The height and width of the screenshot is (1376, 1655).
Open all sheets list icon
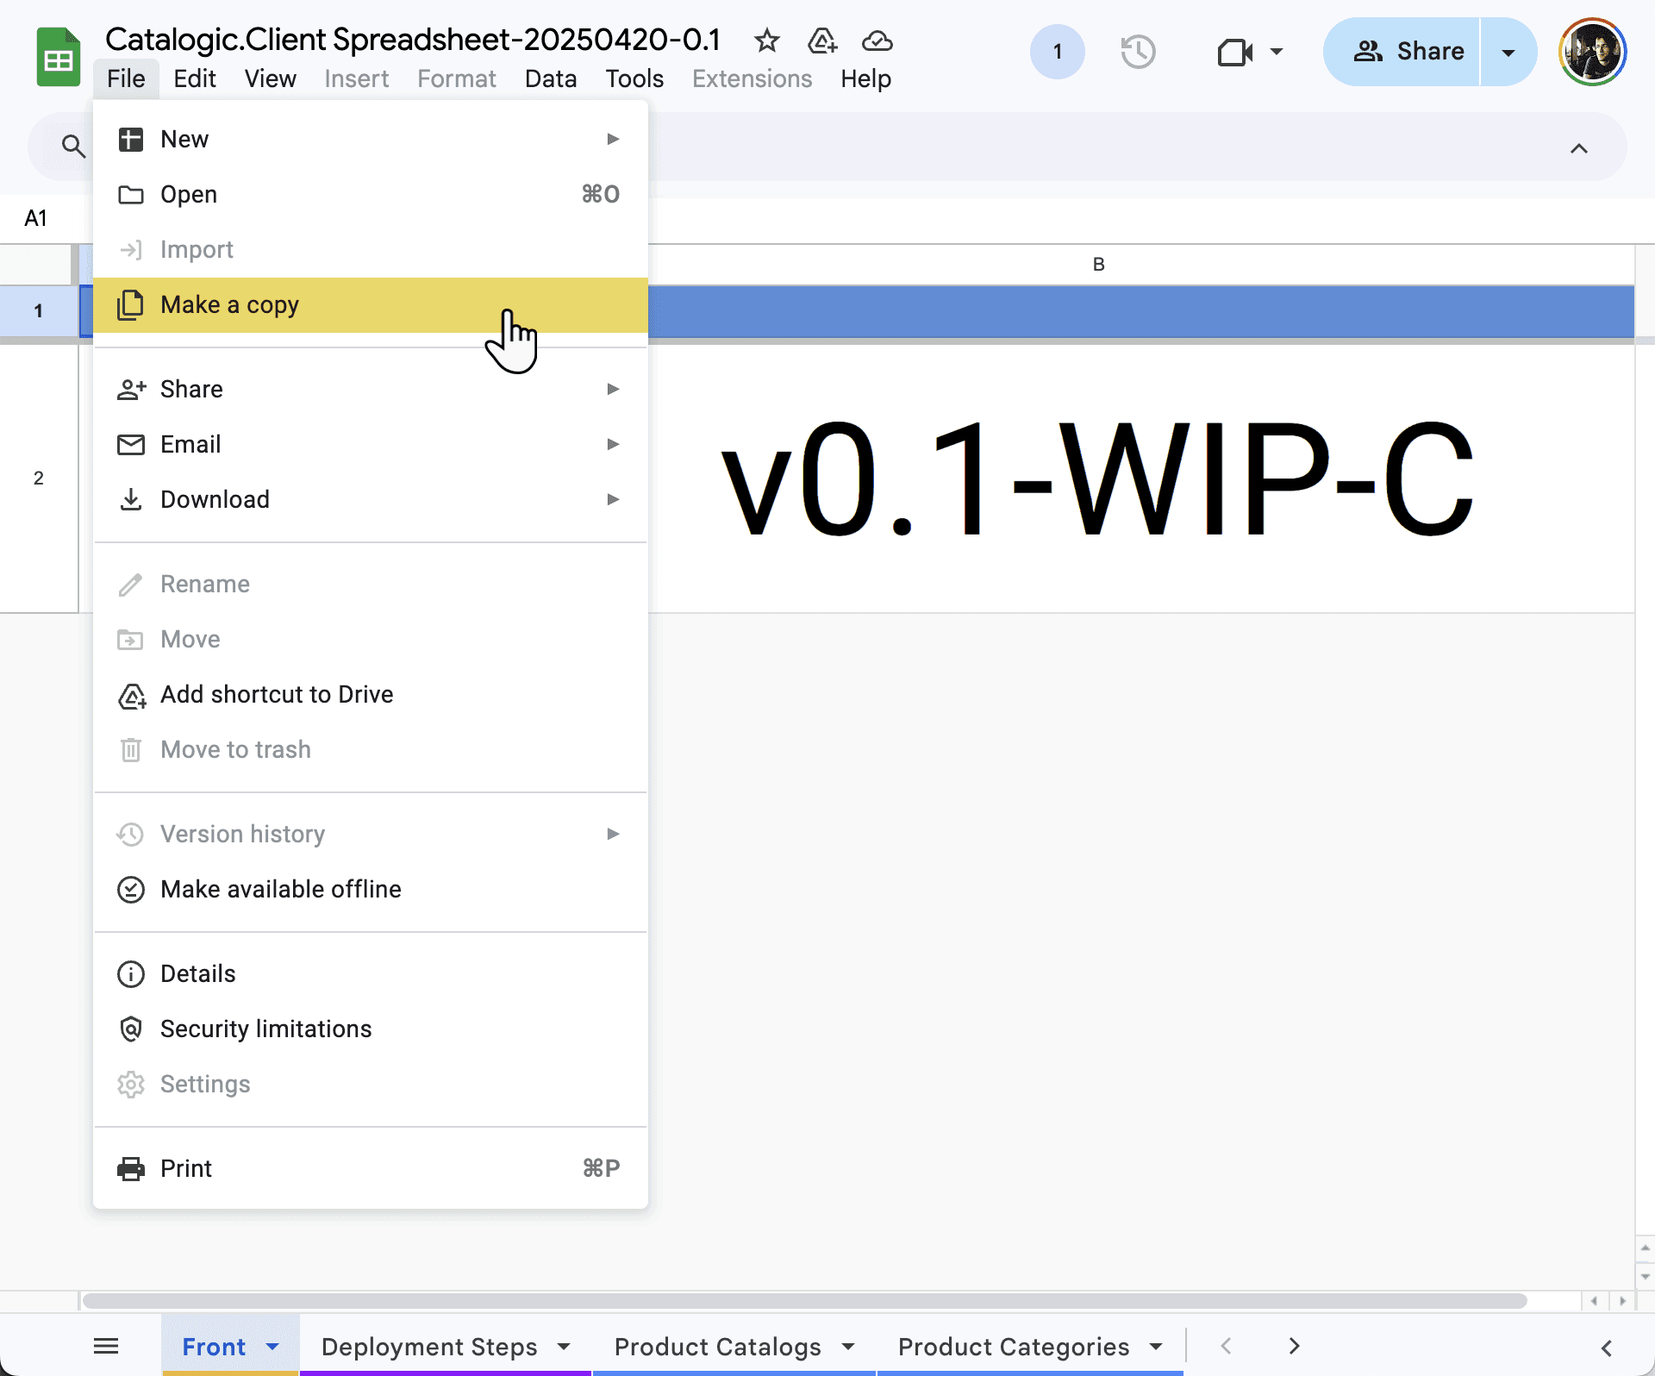(106, 1346)
